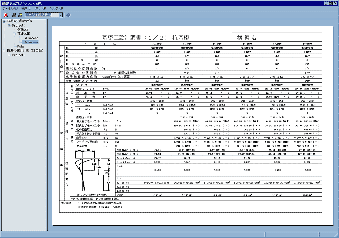Click the first printer icon in toolbar
Image resolution: width=339 pixels, height=238 pixels.
[x=14, y=15]
